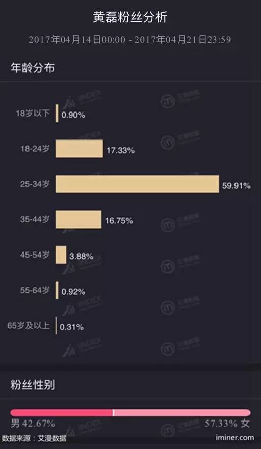Click the 男 42.67% label

[33, 423]
